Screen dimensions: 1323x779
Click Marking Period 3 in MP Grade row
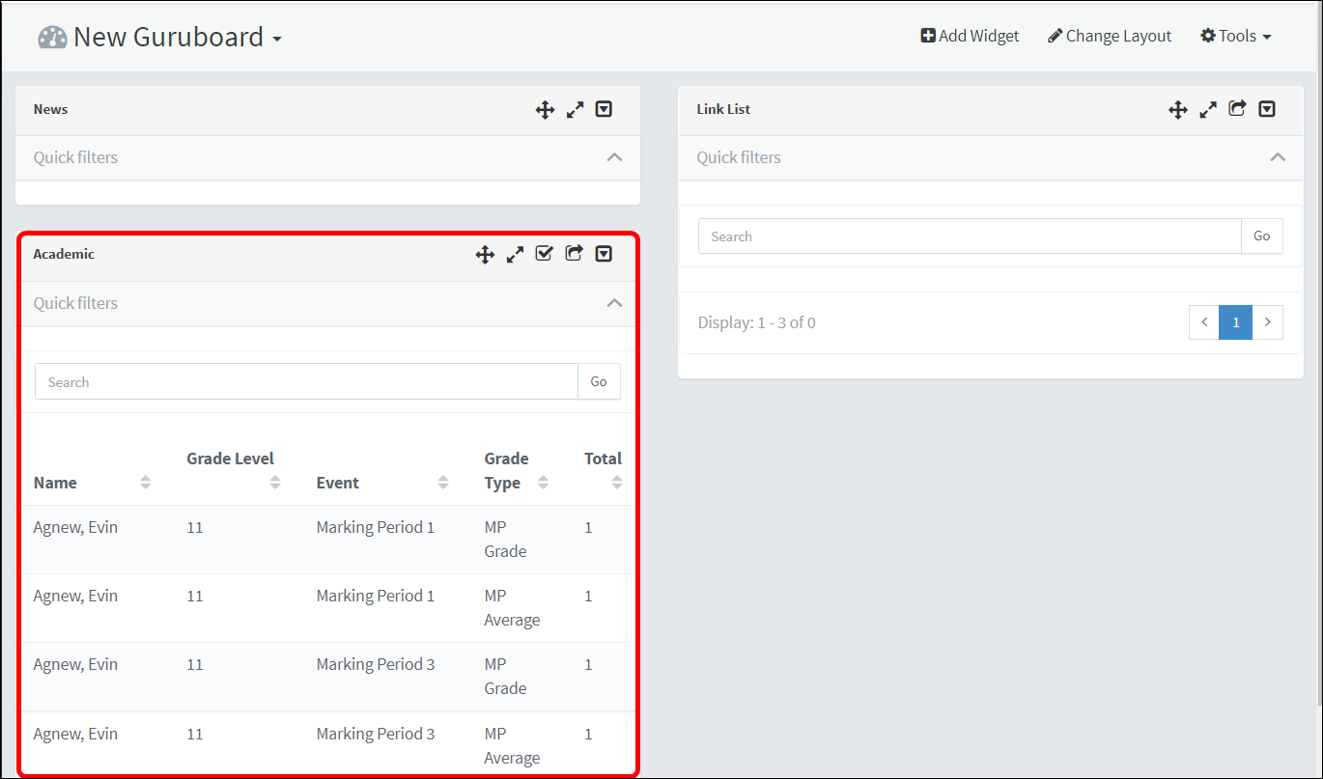point(376,664)
